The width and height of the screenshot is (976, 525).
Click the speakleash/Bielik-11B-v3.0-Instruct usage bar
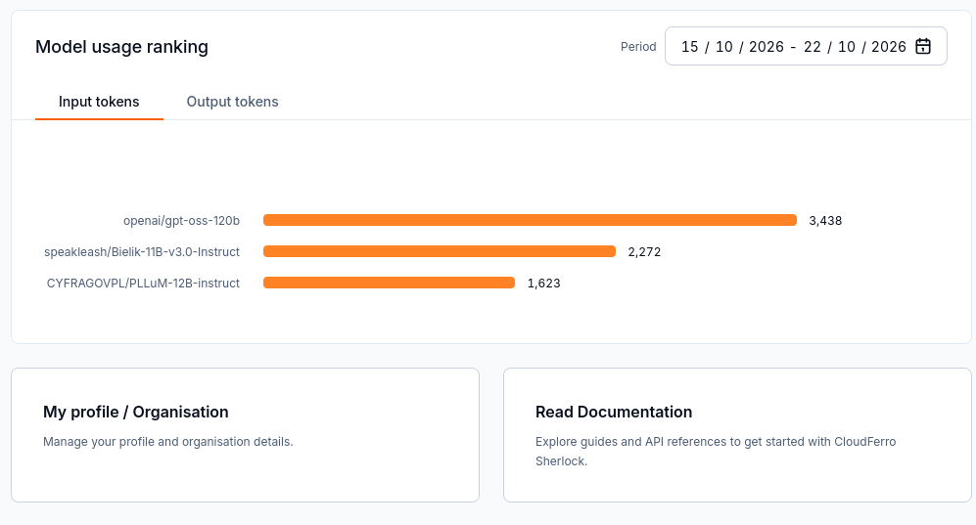pyautogui.click(x=440, y=251)
